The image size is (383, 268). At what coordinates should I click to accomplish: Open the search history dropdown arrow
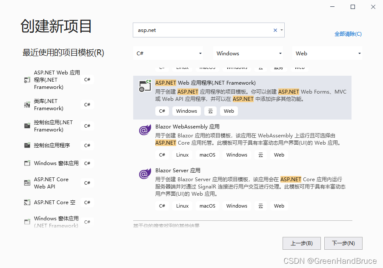click(282, 30)
